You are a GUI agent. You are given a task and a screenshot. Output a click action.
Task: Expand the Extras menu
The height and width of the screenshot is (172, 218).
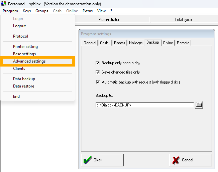88,11
